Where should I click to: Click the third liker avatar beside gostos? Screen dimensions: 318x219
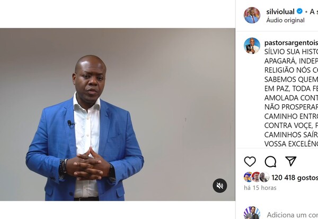[264, 177]
